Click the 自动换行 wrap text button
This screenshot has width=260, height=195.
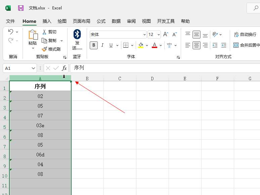[x=245, y=34]
